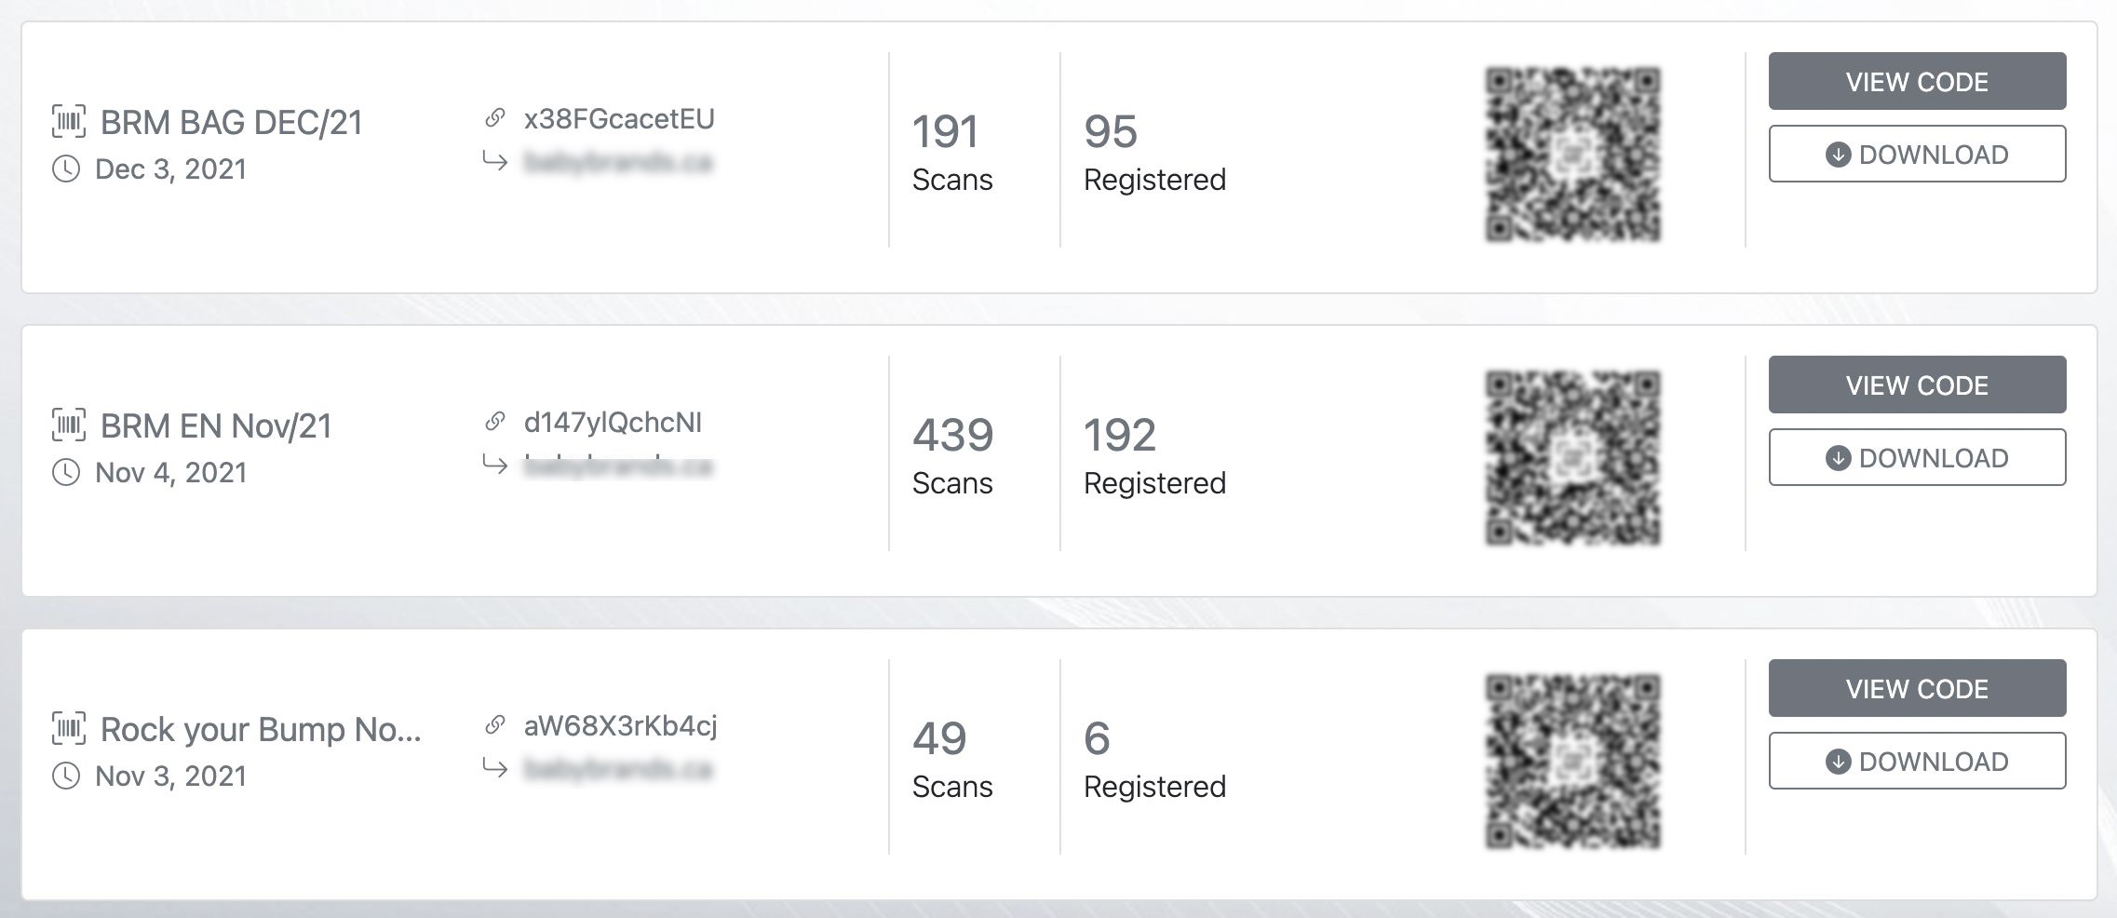Open short code x38FGcacetEU link
The width and height of the screenshot is (2117, 918).
tap(619, 119)
